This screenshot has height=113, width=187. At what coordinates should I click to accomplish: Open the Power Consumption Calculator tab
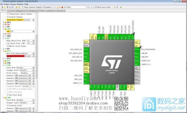[x=53, y=11]
